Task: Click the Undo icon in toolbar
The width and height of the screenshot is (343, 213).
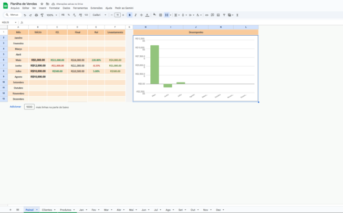Action: point(25,15)
